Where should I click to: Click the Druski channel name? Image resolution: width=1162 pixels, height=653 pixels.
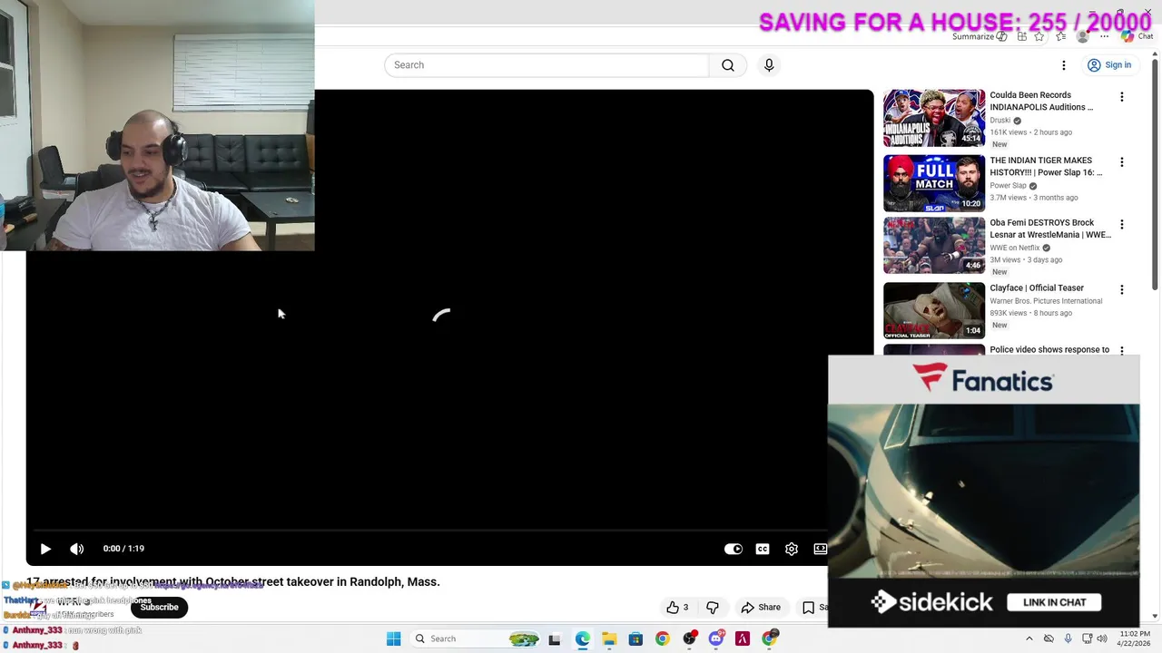[x=1000, y=121]
